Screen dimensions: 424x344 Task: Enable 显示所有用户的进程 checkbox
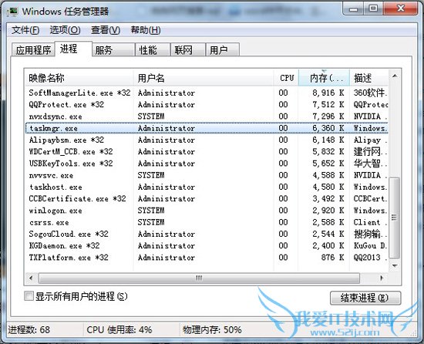[x=29, y=296]
